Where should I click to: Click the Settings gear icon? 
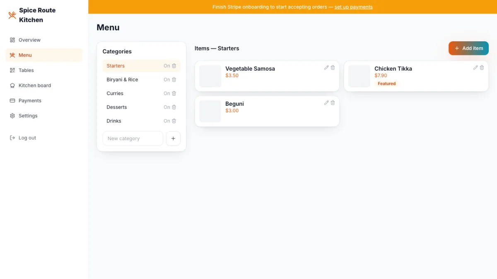pos(12,116)
